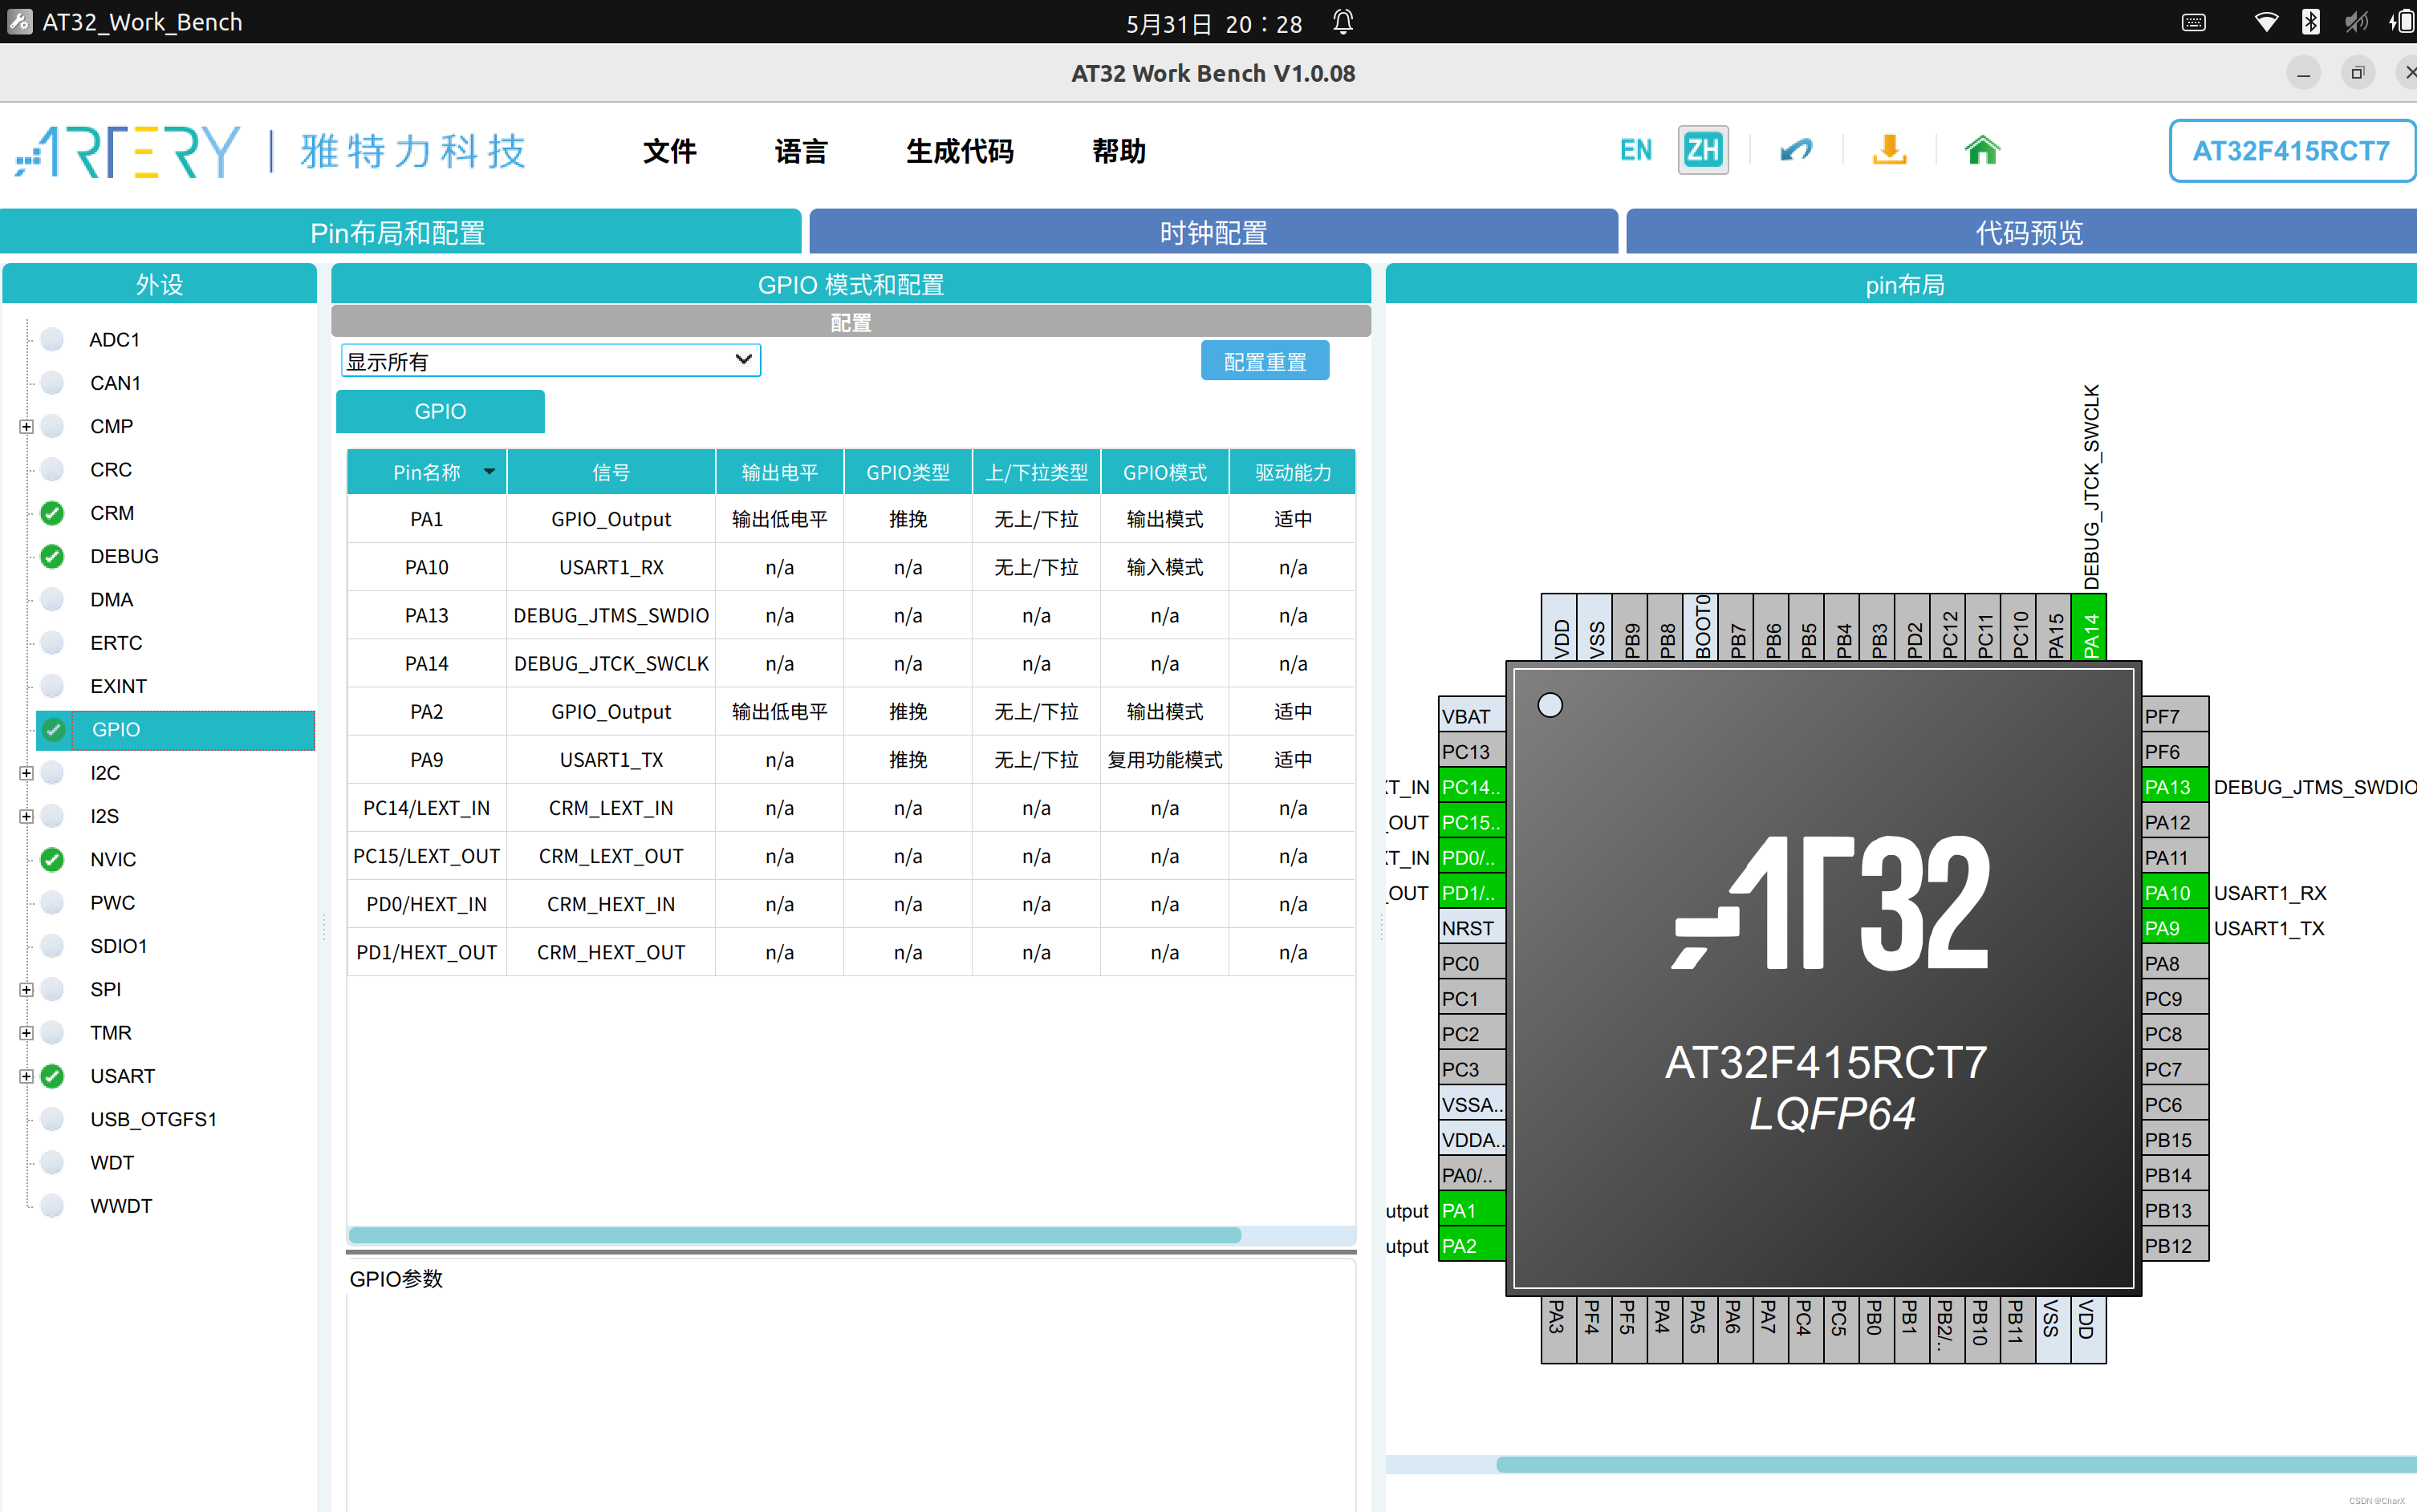The image size is (2417, 1512).
Task: Open the 显示所有 filter dropdown
Action: (x=742, y=359)
